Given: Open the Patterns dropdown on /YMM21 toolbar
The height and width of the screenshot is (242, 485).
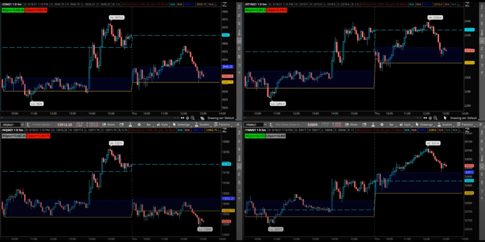Looking at the screenshot, I should pyautogui.click(x=465, y=125).
